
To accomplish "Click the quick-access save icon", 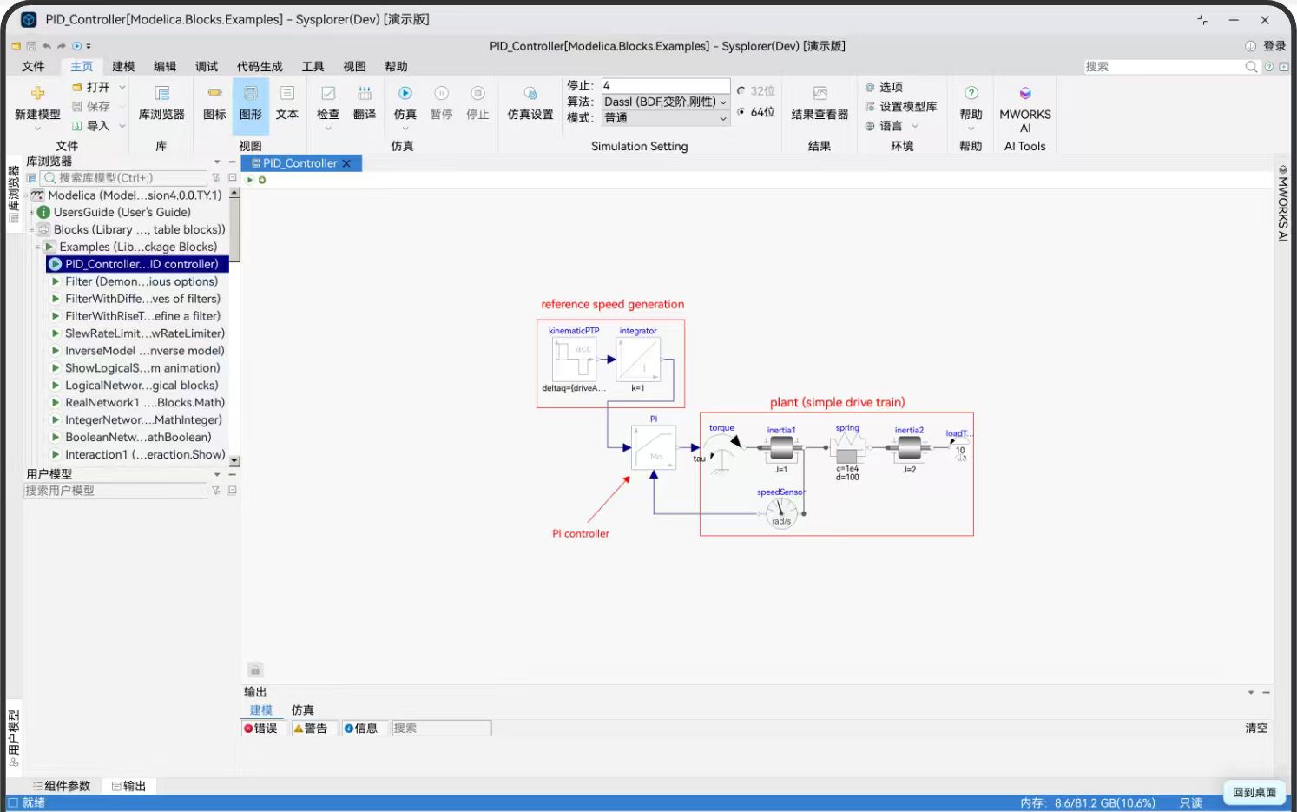I will click(x=31, y=46).
